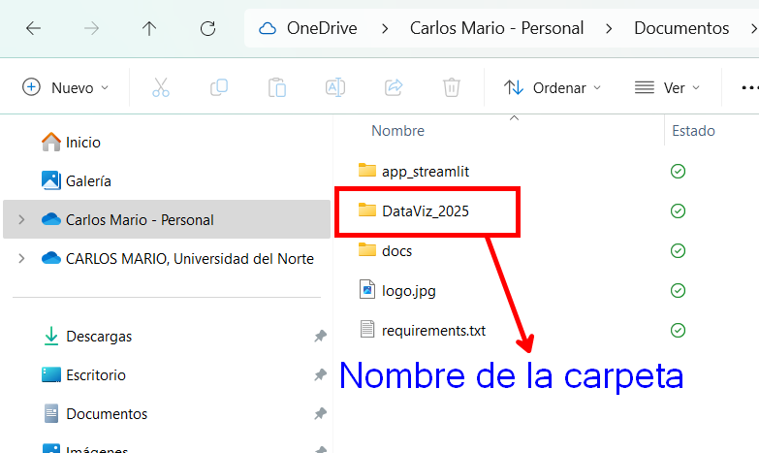The height and width of the screenshot is (453, 759).
Task: Open the Ver view dropdown
Action: (667, 87)
